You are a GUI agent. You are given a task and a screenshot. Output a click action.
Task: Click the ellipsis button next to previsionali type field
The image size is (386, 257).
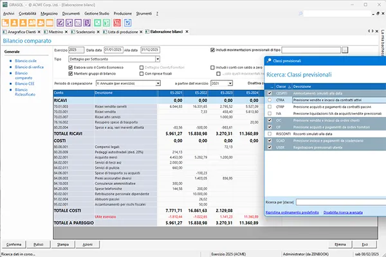pos(345,50)
